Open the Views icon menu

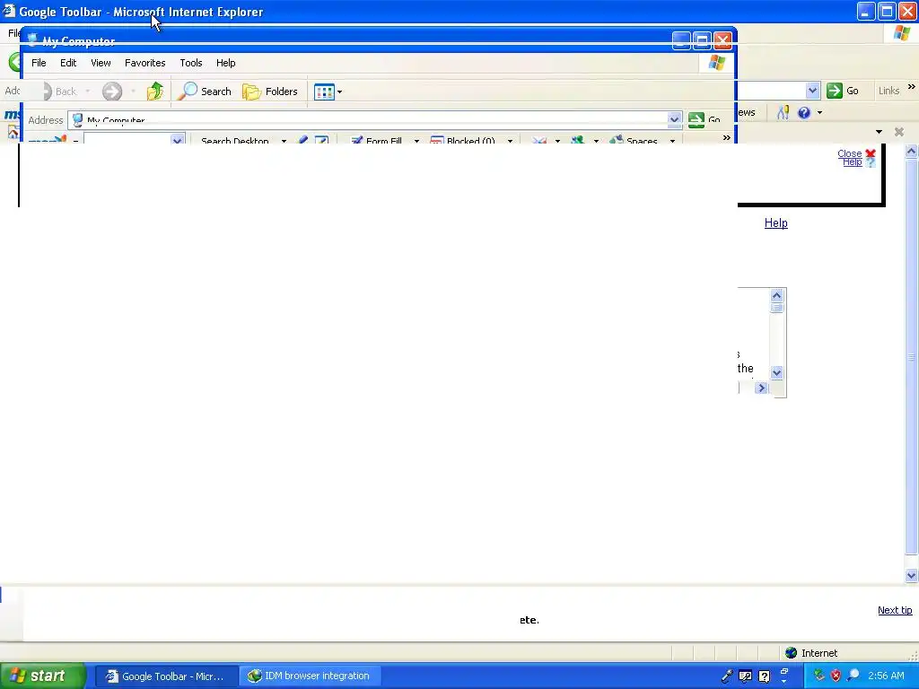click(x=328, y=92)
